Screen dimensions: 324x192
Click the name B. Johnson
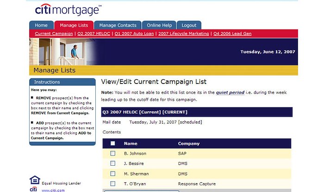pos(135,154)
